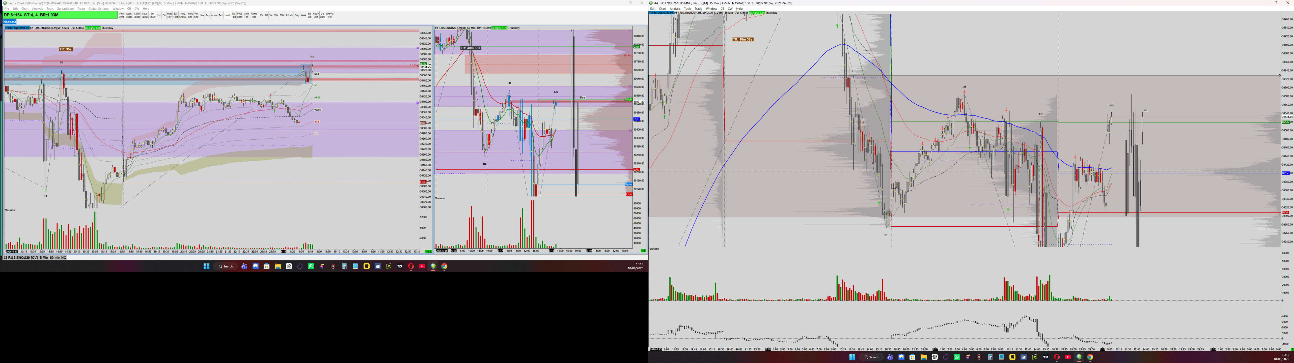Switch chart to 5M timeframe
The height and width of the screenshot is (363, 1294).
click(x=271, y=16)
